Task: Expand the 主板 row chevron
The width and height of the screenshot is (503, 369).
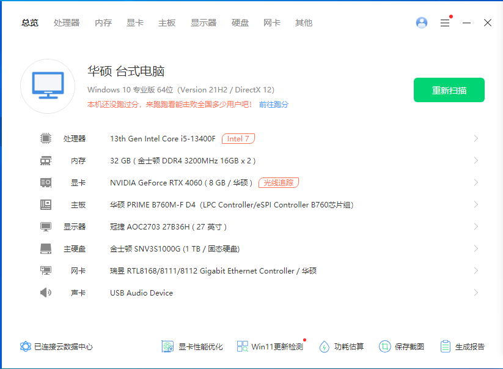Action: coord(476,204)
